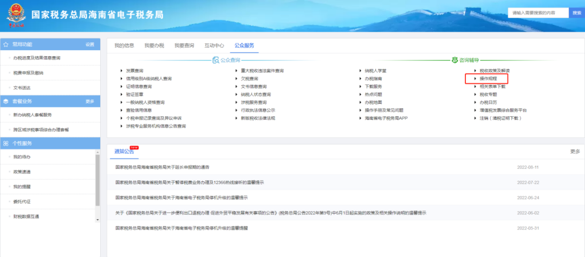Open 涉税服务查询 link
Screen dimensions: 585x257
click(253, 102)
